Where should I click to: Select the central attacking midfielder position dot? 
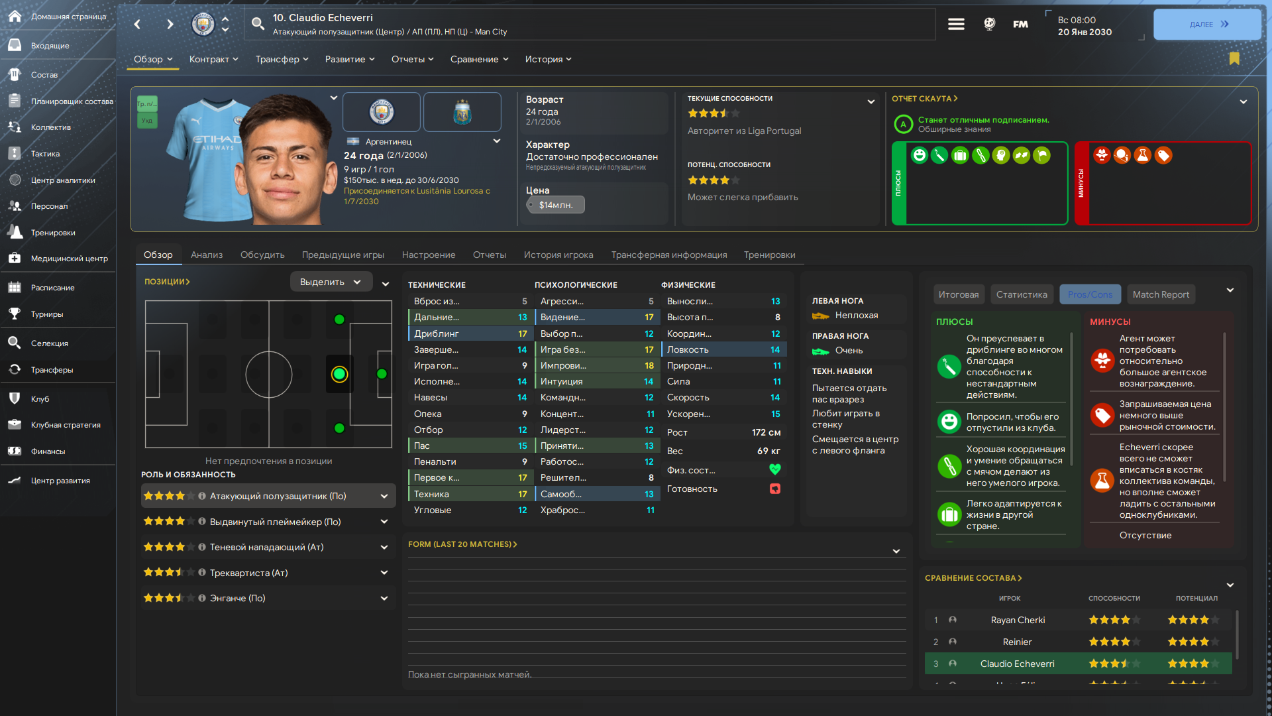tap(339, 375)
